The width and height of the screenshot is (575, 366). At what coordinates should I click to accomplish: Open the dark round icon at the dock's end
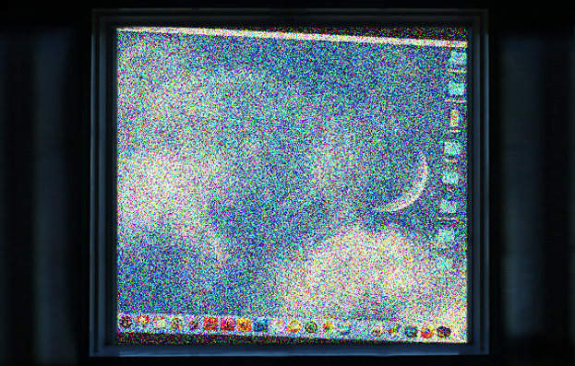tap(444, 332)
